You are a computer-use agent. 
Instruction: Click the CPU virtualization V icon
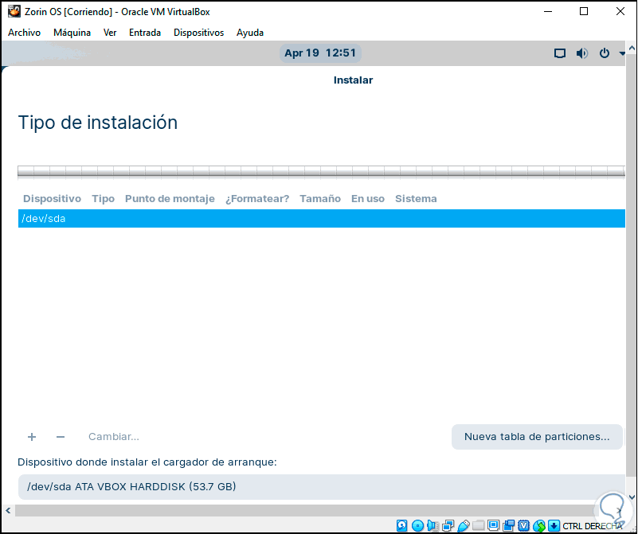(x=524, y=526)
